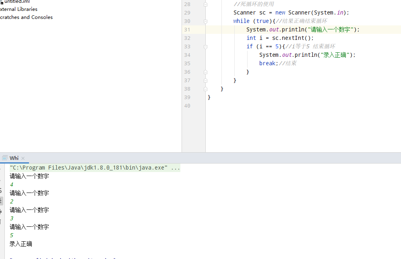The image size is (401, 259).
Task: Select untitled.iml in the project tree
Action: point(17,2)
